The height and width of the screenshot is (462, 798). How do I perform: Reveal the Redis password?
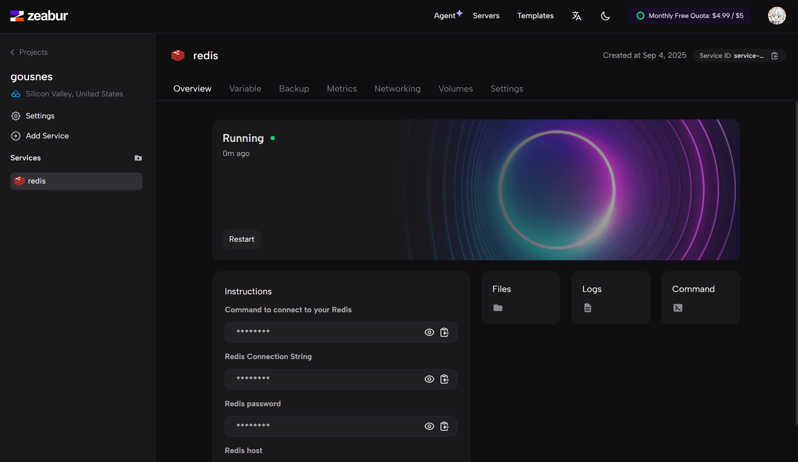429,426
